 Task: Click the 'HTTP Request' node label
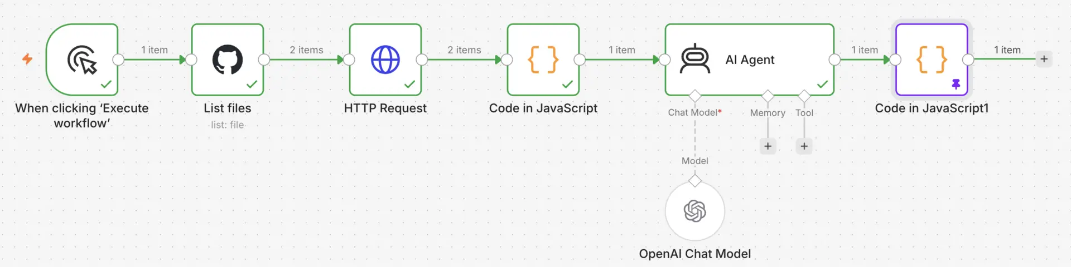coord(385,108)
